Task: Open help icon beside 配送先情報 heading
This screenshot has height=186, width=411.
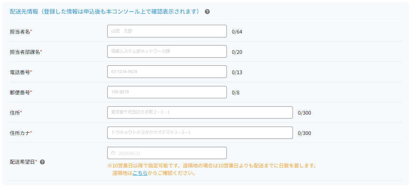Action: [207, 12]
